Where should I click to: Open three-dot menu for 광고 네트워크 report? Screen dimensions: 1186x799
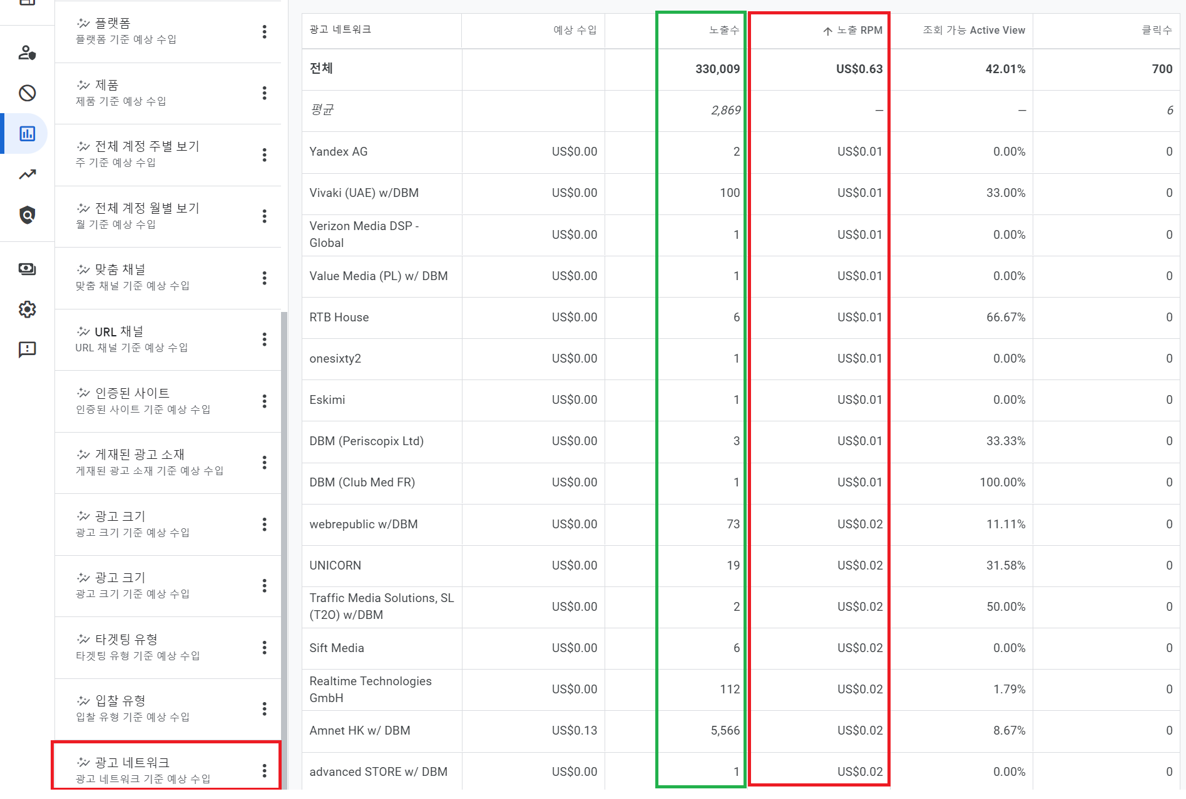click(264, 770)
